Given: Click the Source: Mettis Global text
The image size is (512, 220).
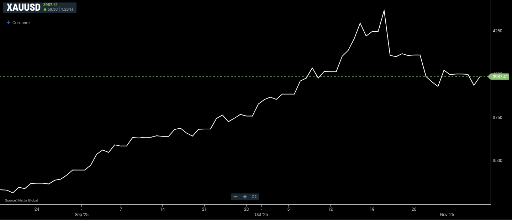Looking at the screenshot, I should click(x=21, y=200).
